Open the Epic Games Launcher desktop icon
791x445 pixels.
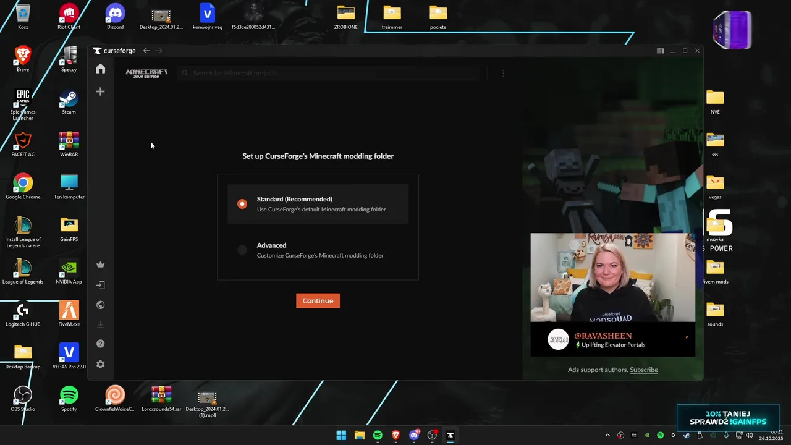23,104
